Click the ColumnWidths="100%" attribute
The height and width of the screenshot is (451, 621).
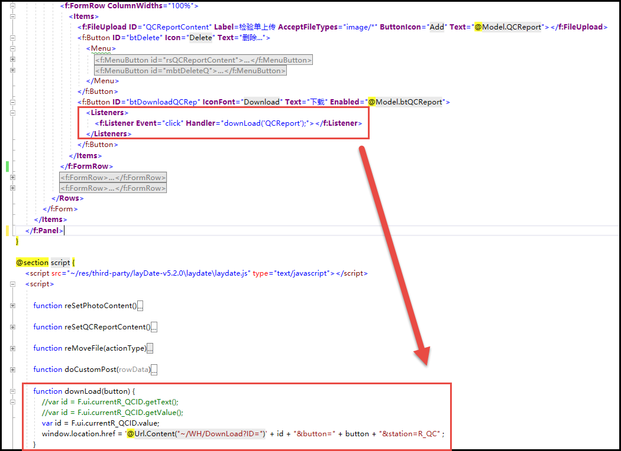tap(151, 6)
